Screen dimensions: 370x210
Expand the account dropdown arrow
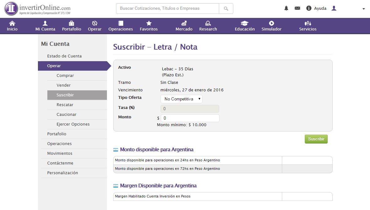coord(364,9)
